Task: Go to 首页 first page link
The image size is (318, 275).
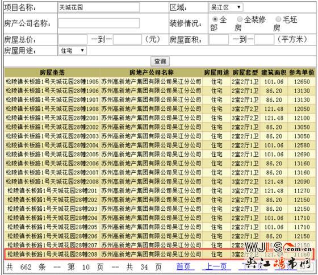Action: click(x=183, y=266)
